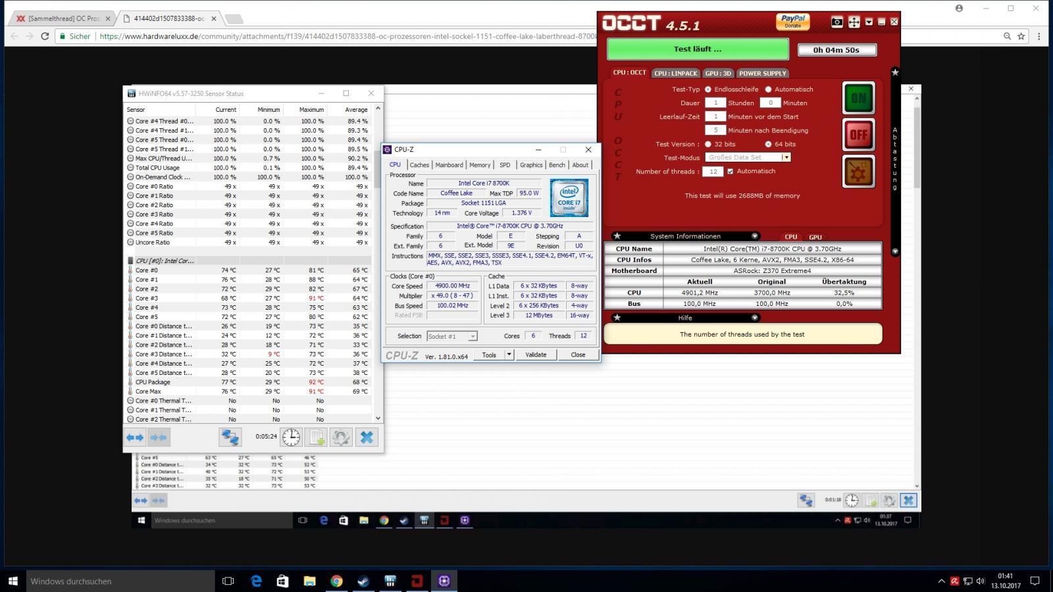The height and width of the screenshot is (592, 1053).
Task: Open the Memory tab in CPU-Z
Action: click(480, 165)
